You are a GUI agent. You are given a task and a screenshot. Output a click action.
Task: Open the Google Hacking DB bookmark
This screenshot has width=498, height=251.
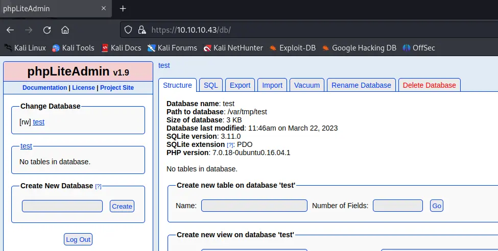coord(359,48)
